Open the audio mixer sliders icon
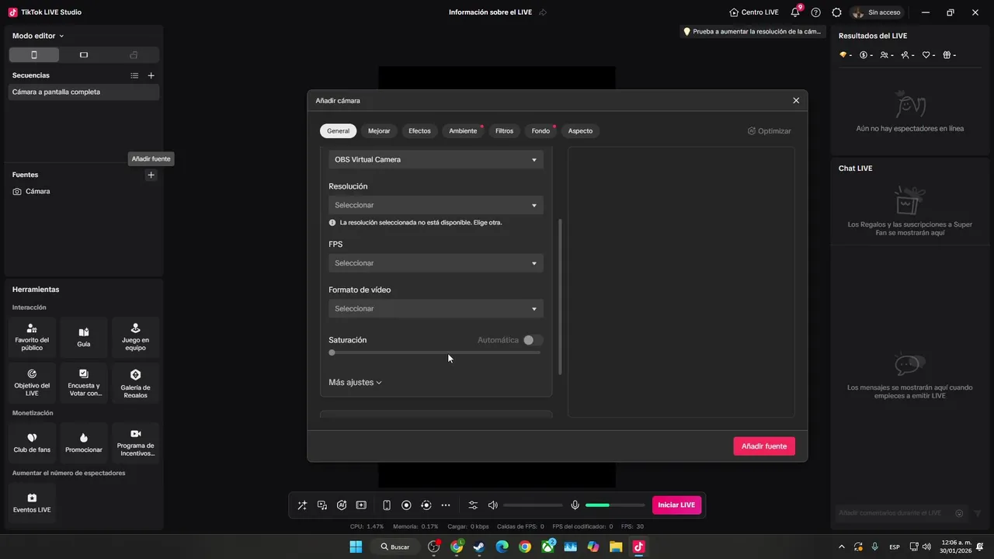The image size is (994, 559). [x=473, y=505]
